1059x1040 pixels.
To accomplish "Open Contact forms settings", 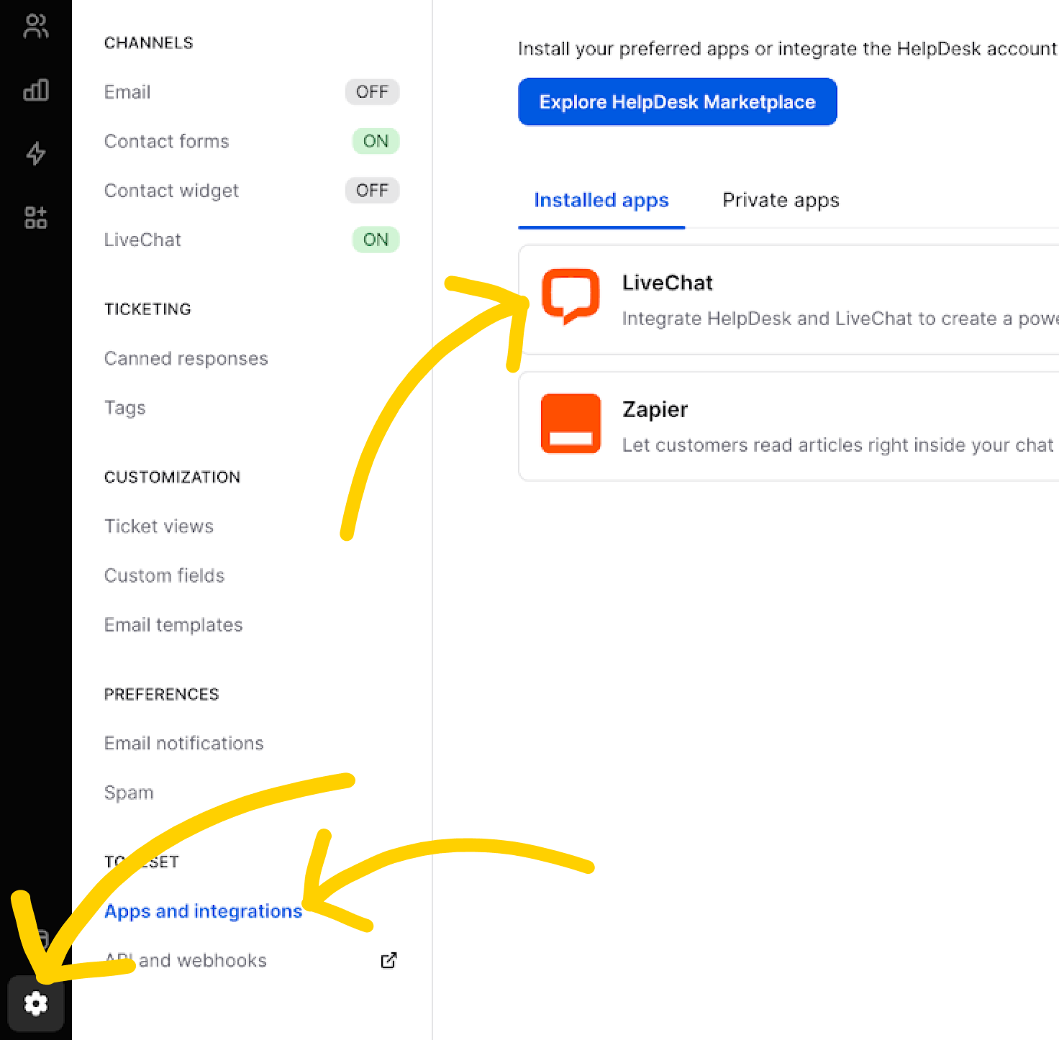I will [x=167, y=141].
